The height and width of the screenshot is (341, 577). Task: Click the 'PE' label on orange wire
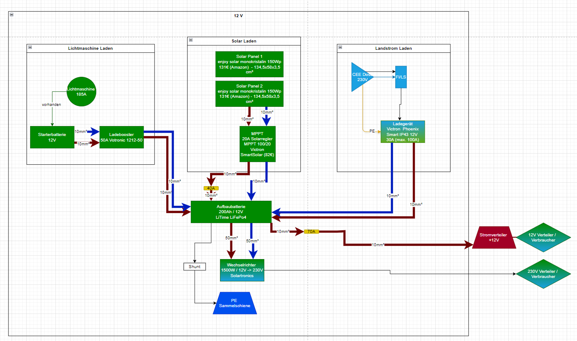click(x=372, y=131)
